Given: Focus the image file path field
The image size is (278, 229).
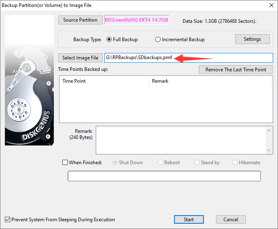Looking at the screenshot, I should [188, 58].
